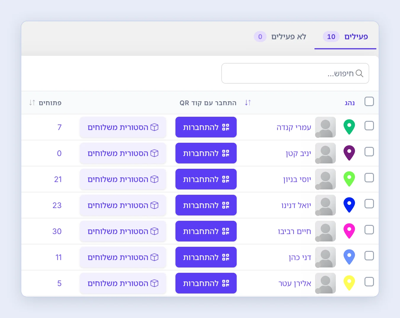Click the נהג column header
Viewport: 400px width, 318px height.
coord(350,103)
